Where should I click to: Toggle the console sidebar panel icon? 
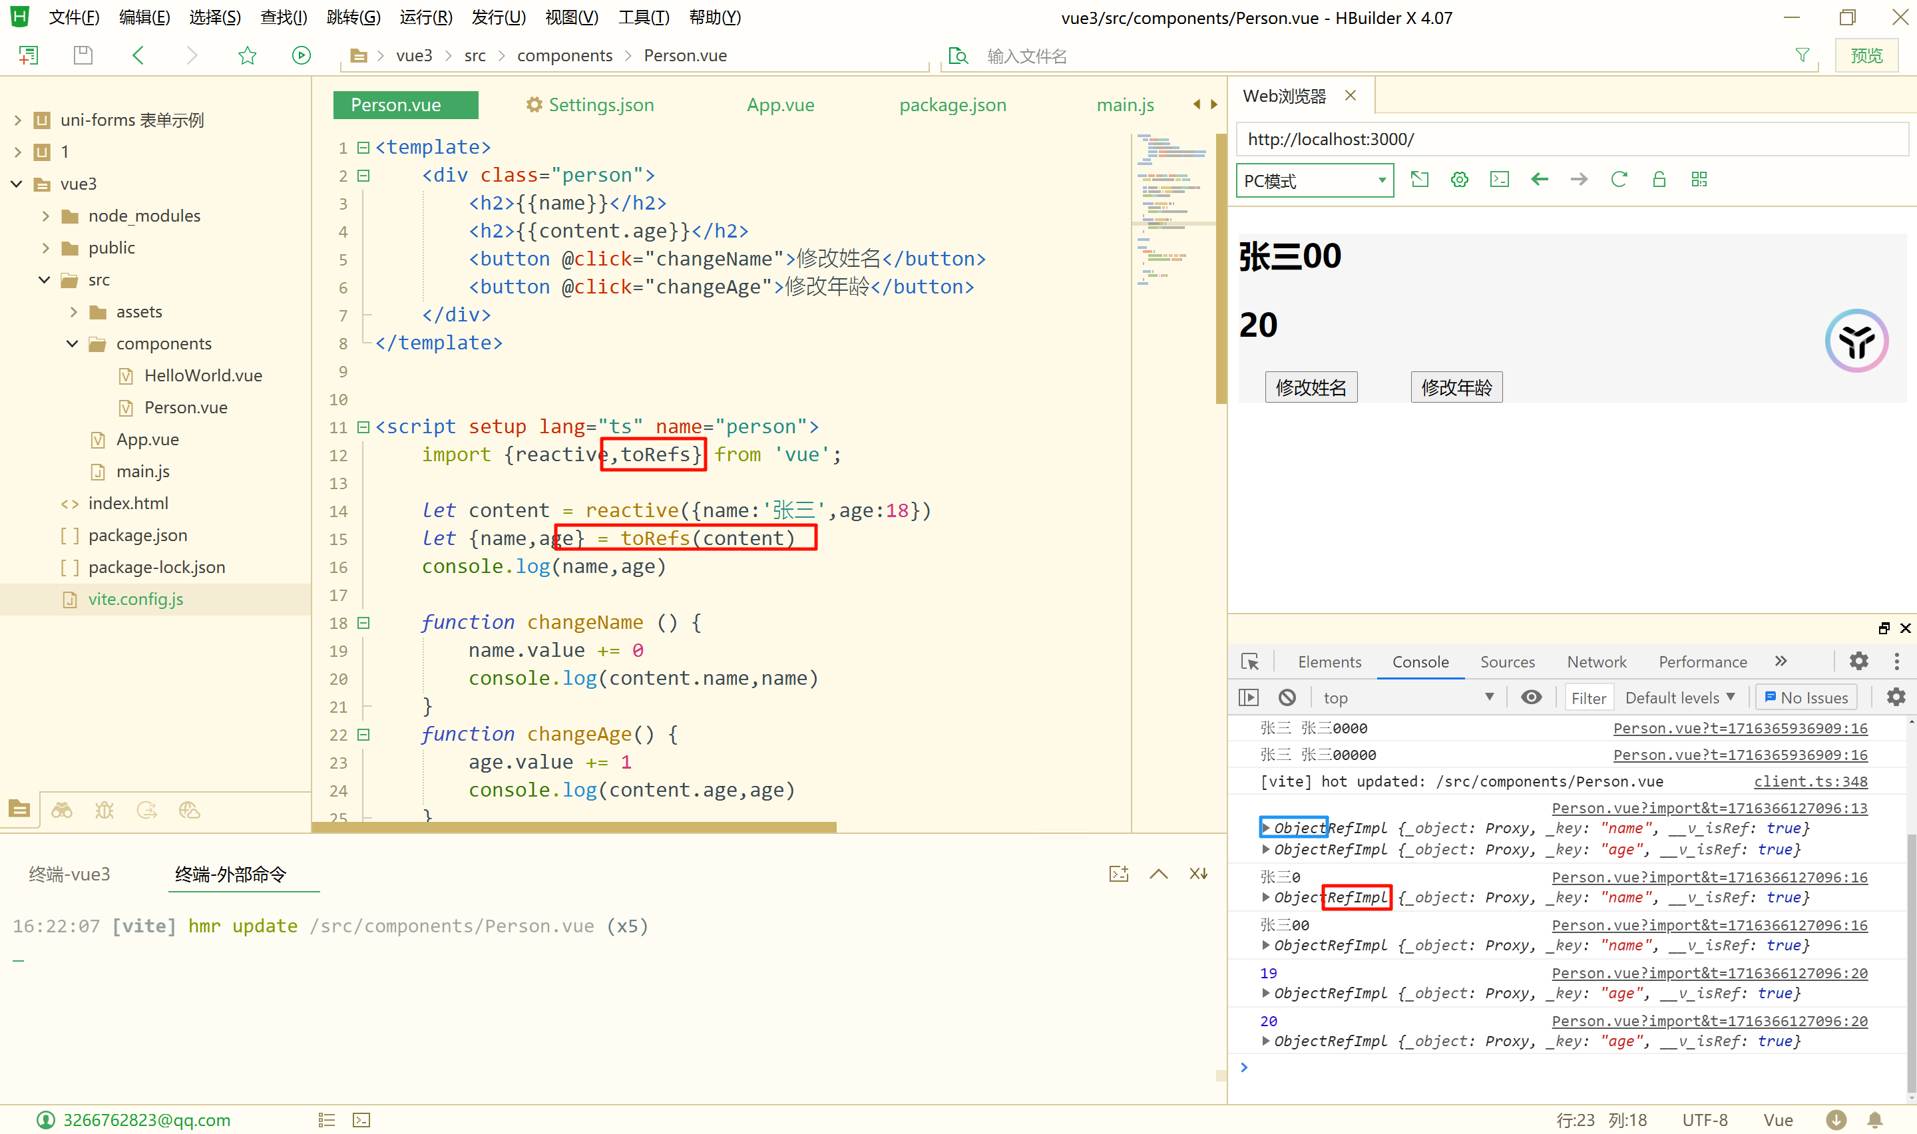(1249, 697)
